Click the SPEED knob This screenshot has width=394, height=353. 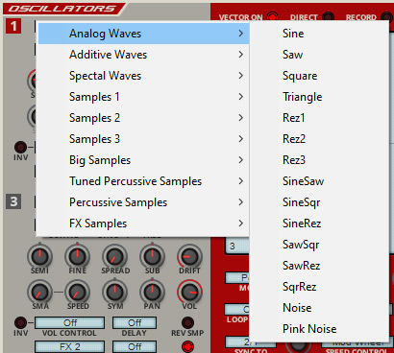[x=77, y=292]
